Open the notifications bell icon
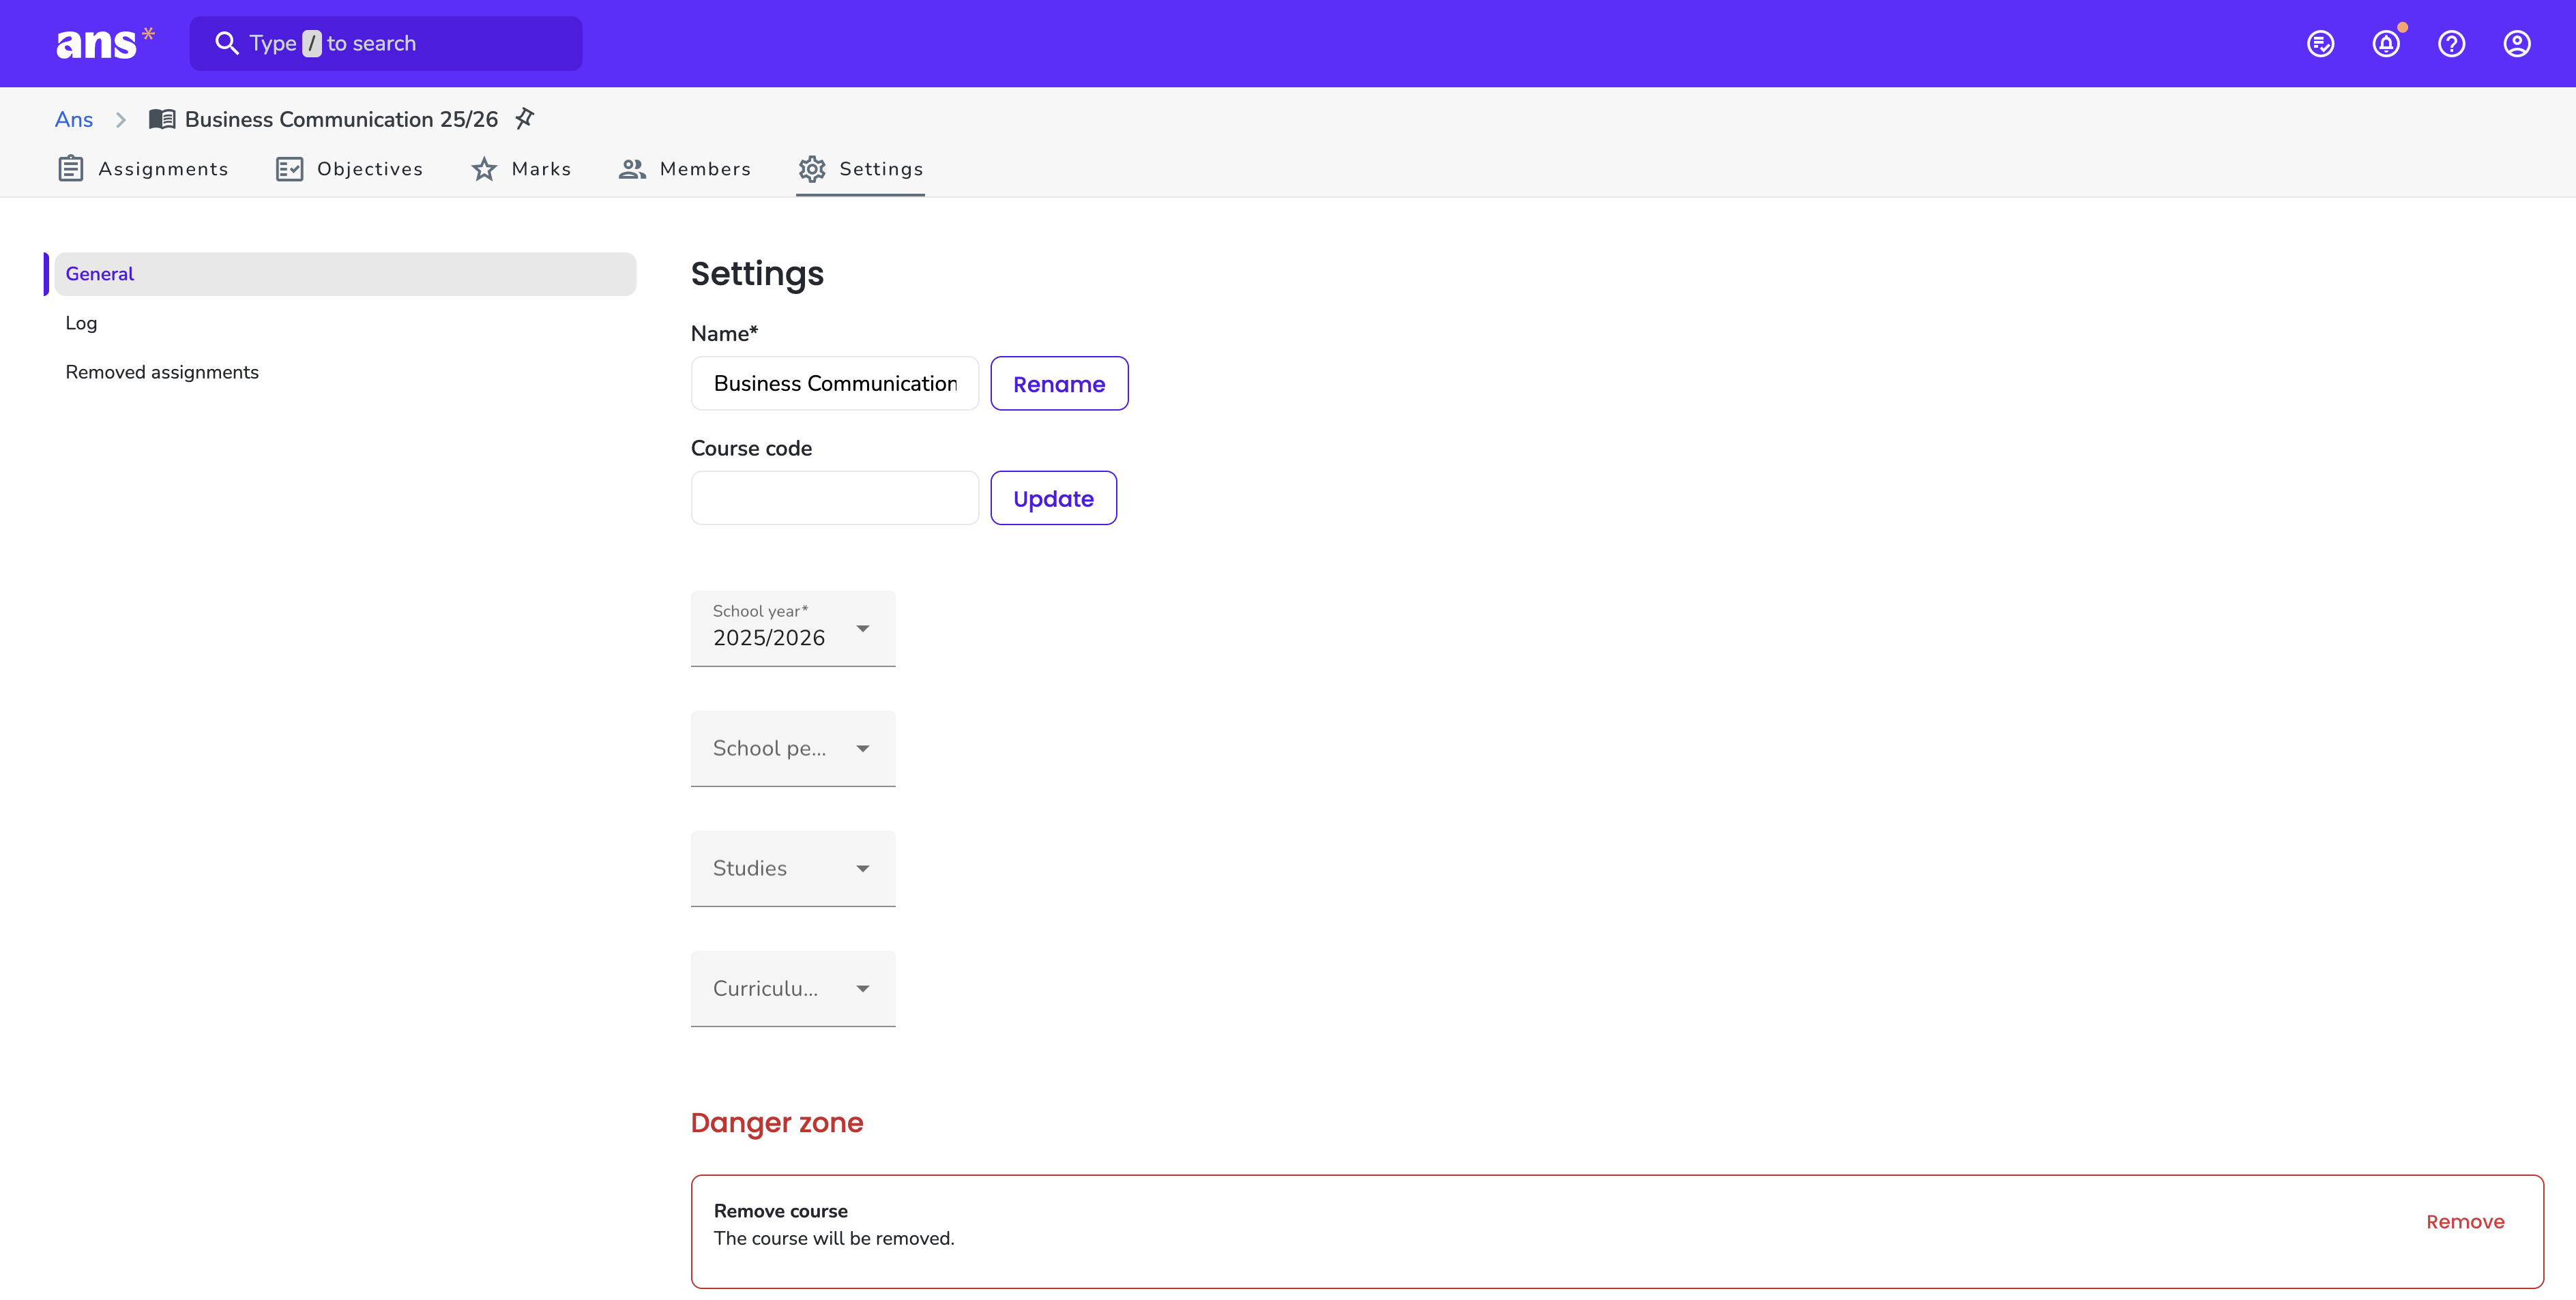 2387,43
